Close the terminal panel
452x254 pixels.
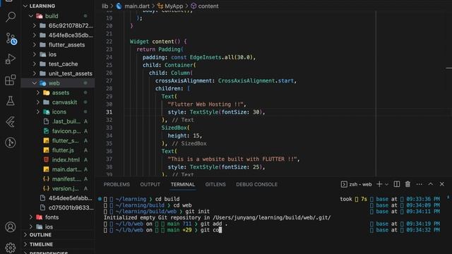click(442, 184)
